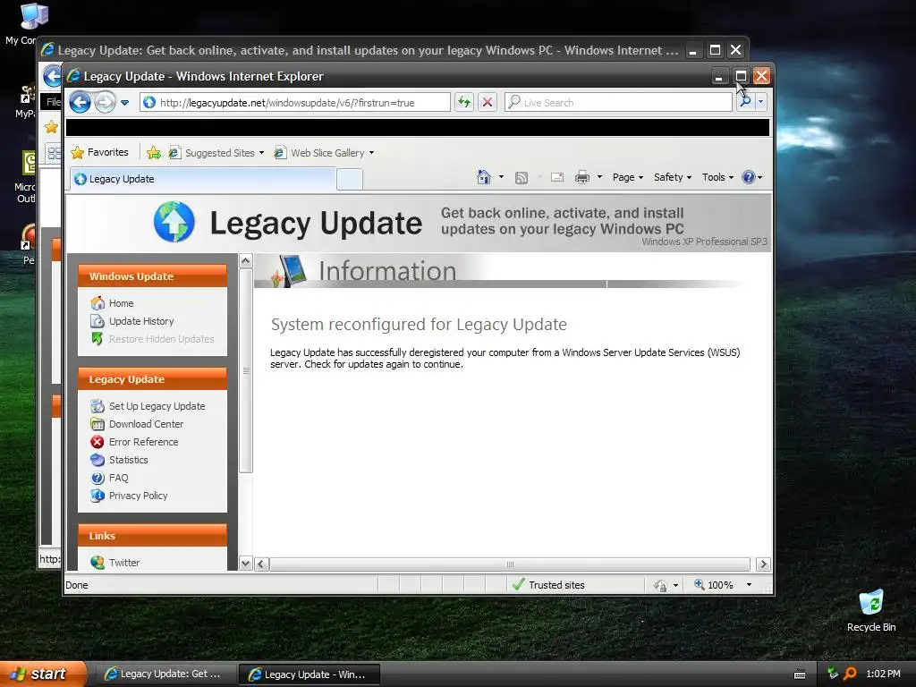This screenshot has height=687, width=916.
Task: Open the Home button dropdown arrow
Action: click(501, 177)
